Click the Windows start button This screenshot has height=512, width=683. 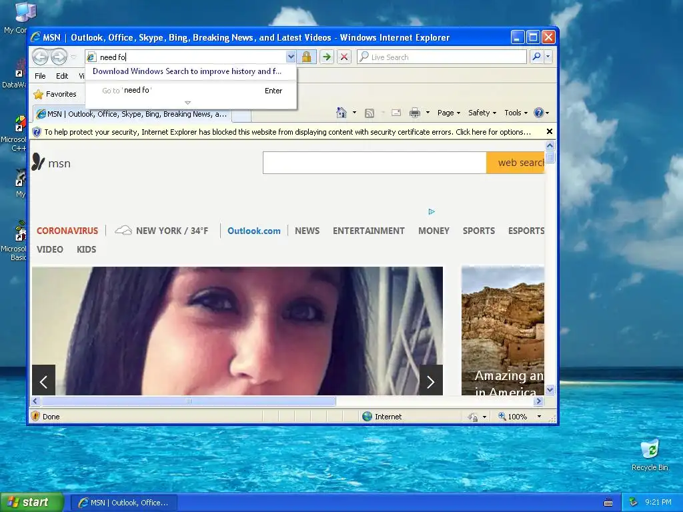click(x=32, y=503)
